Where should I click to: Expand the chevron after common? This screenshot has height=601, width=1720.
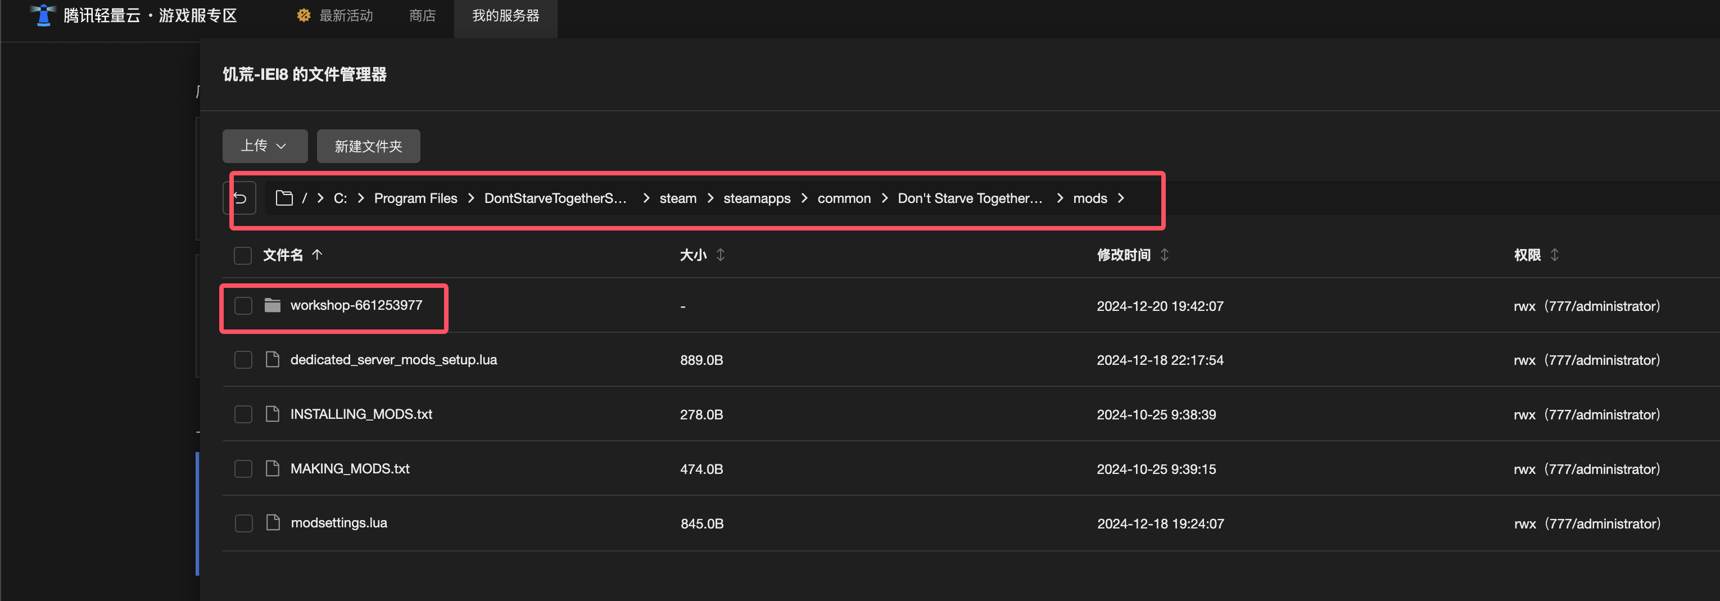(x=885, y=198)
